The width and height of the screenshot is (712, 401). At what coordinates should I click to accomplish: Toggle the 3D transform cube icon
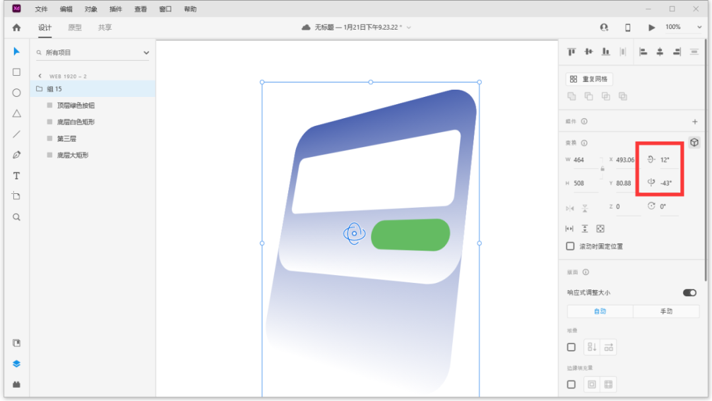(694, 142)
